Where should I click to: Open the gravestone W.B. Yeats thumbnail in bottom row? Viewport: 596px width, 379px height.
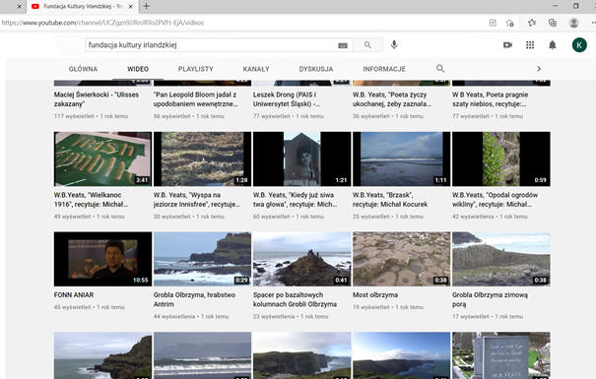point(501,355)
